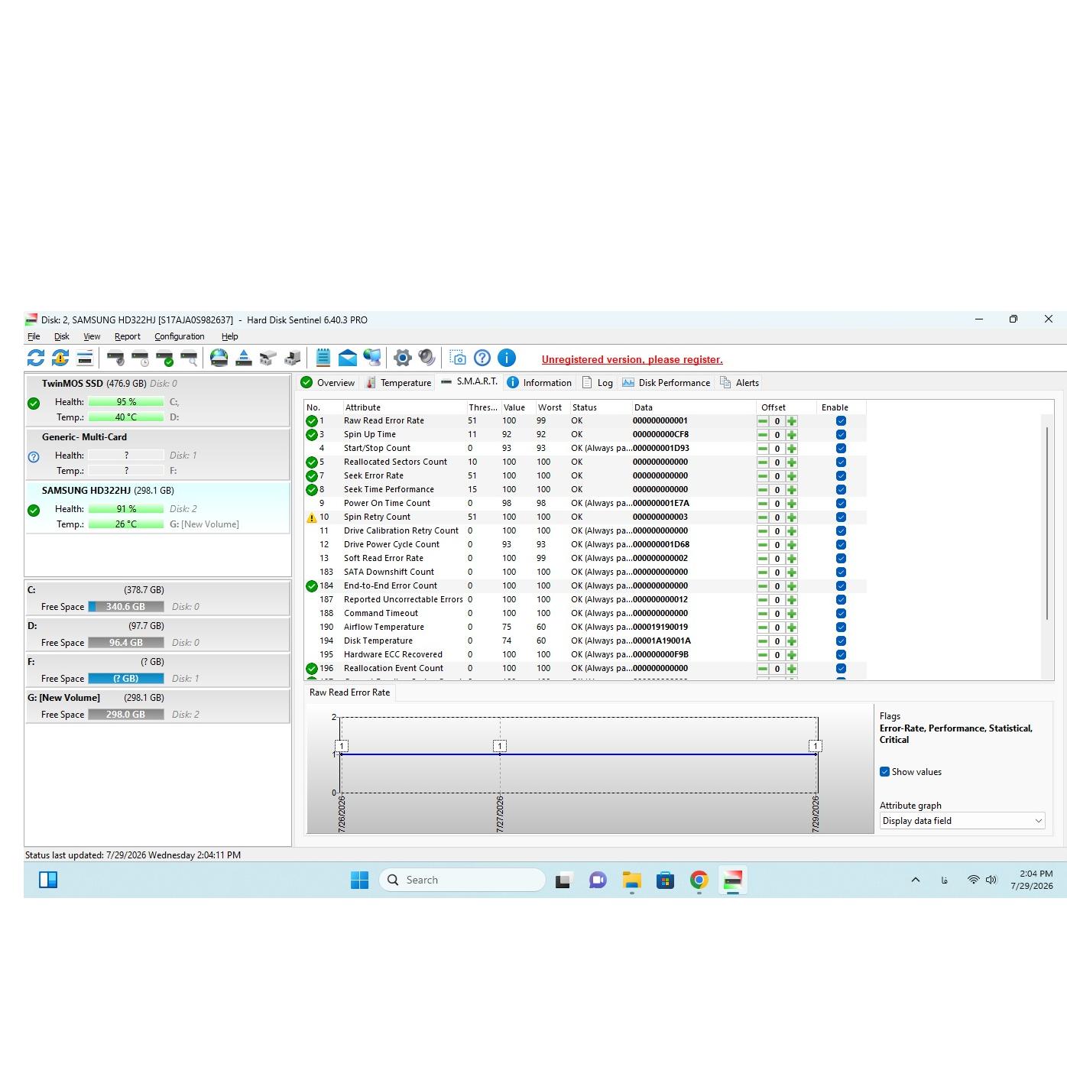The height and width of the screenshot is (1067, 1067).
Task: Toggle Enable checkbox for Start/Stop Count
Action: 841,449
